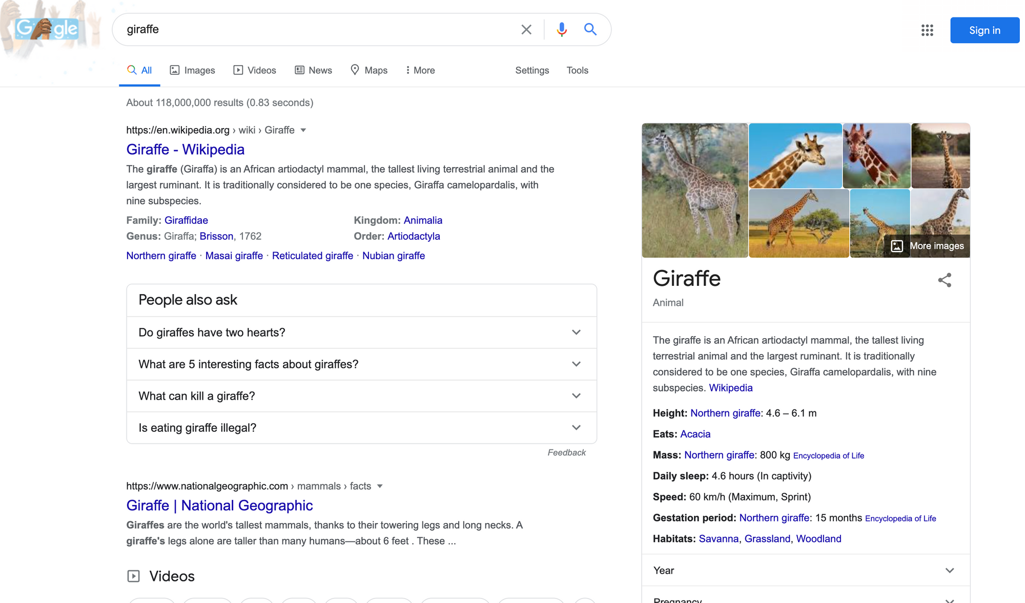Click Northern giraffe link beside Mass
The width and height of the screenshot is (1025, 603).
click(719, 455)
